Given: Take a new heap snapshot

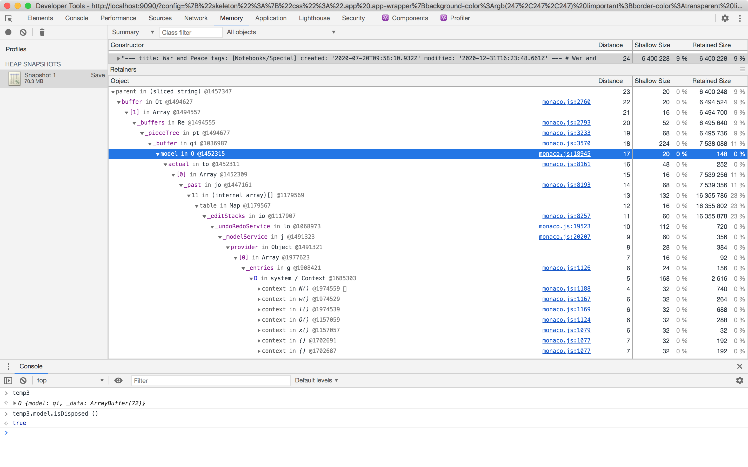Looking at the screenshot, I should coord(8,32).
